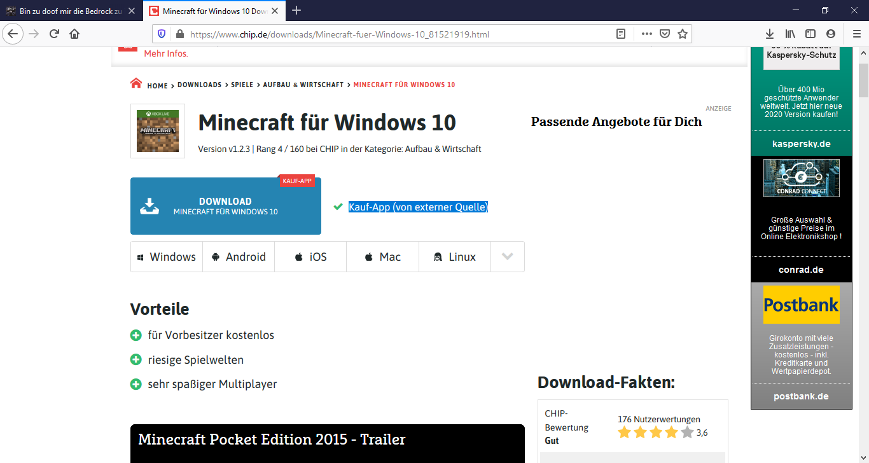Viewport: 869px width, 463px height.
Task: Open the kaspersky.de ad link
Action: [x=802, y=144]
